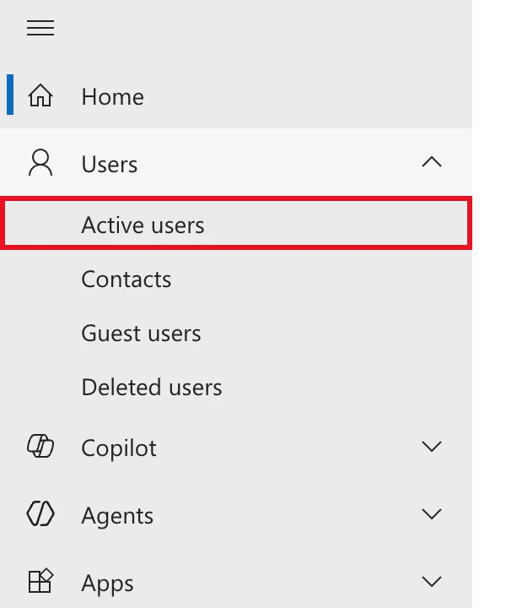
Task: Open Contacts page
Action: pyautogui.click(x=236, y=279)
